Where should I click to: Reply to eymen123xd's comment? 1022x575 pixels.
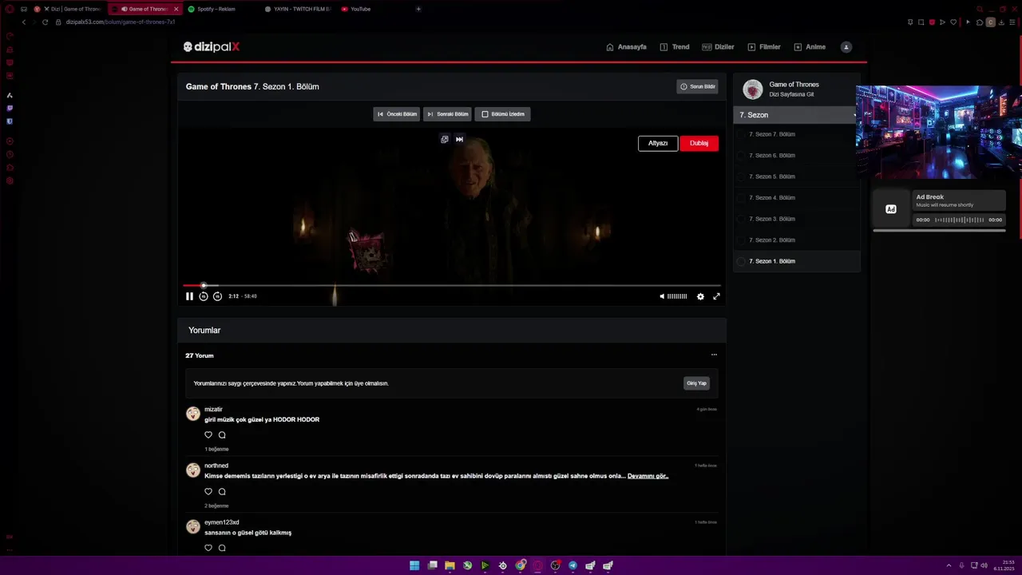(222, 548)
